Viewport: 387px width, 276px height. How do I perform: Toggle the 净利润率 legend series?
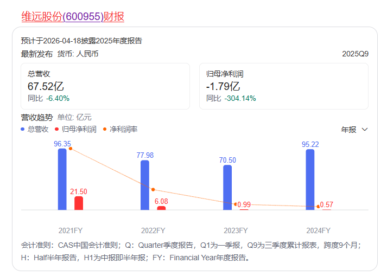(120, 130)
